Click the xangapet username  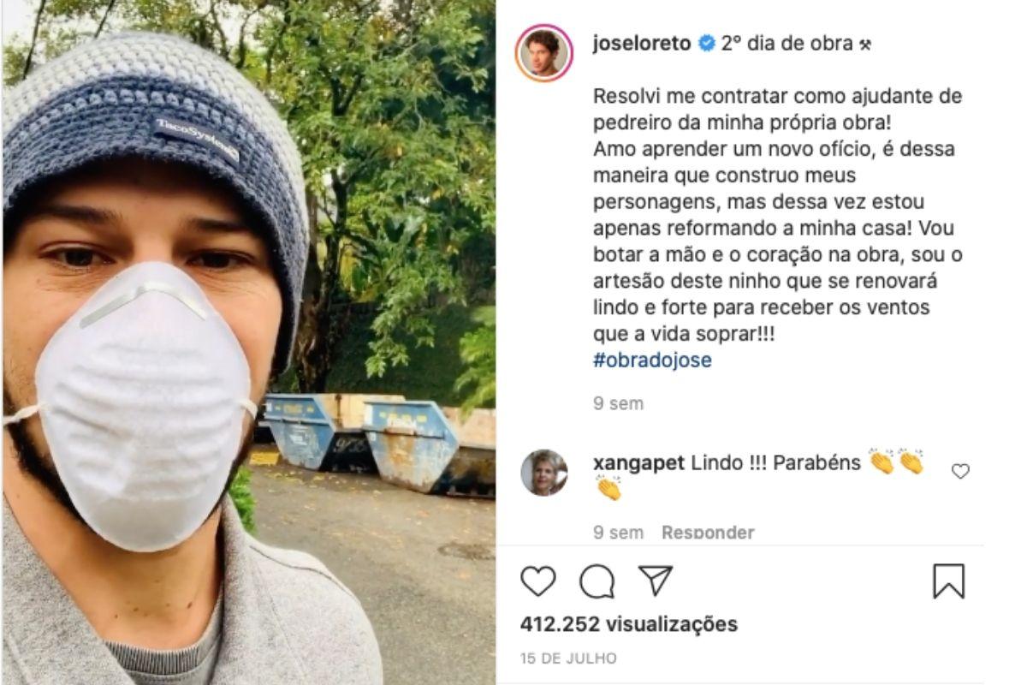pos(638,463)
